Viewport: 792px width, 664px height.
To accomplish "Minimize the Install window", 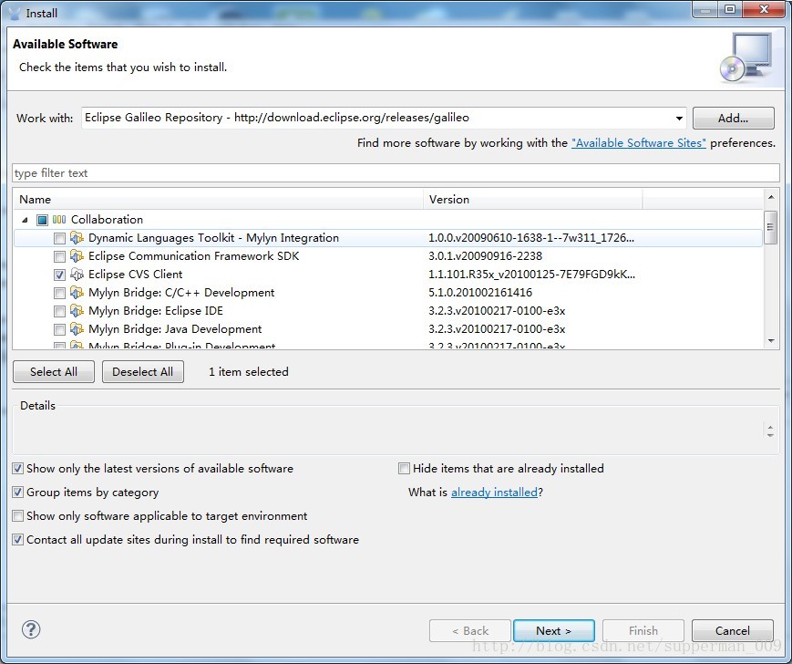I will (706, 9).
